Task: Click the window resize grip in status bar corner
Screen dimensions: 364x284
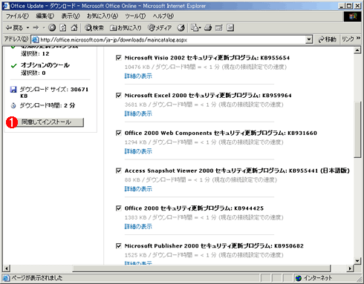Action: point(358,279)
